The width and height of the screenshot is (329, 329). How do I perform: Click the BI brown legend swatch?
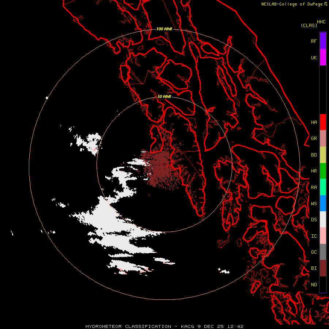(323, 268)
